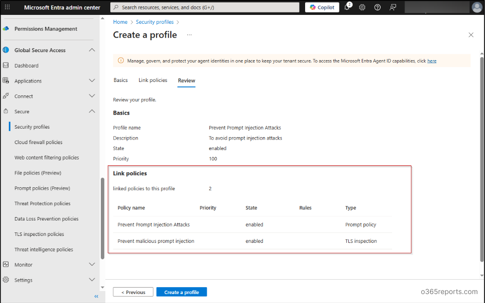Collapse the Global Secure Access section chevron
This screenshot has width=485, height=303.
click(x=92, y=50)
